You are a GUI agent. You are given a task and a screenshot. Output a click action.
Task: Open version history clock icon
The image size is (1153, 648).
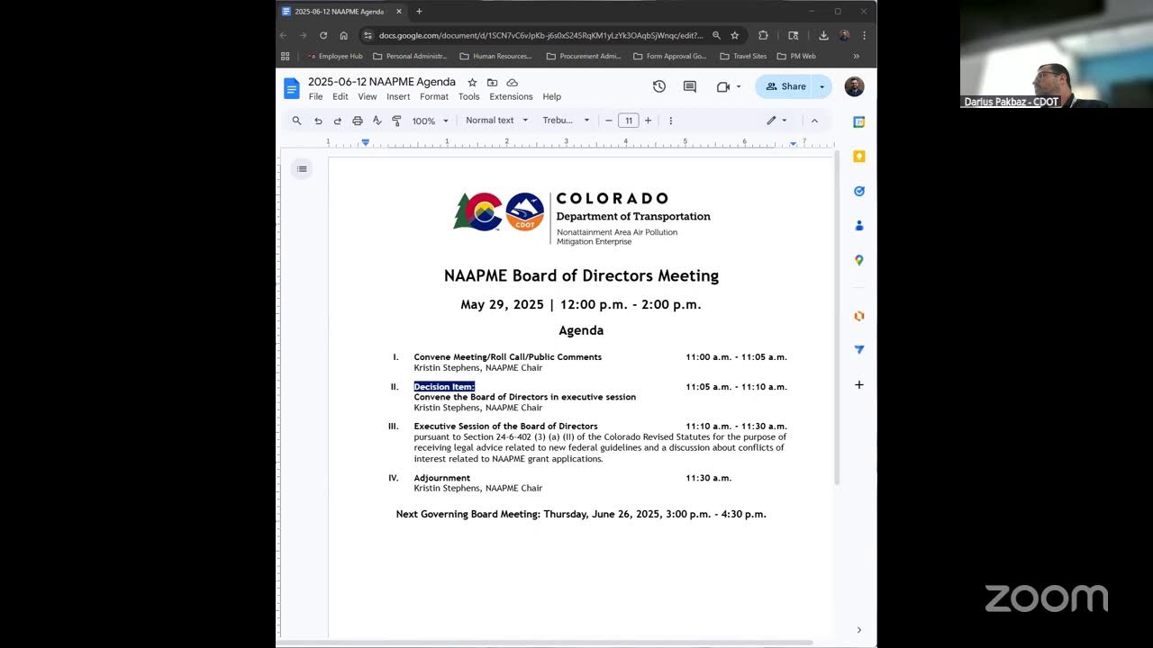659,86
